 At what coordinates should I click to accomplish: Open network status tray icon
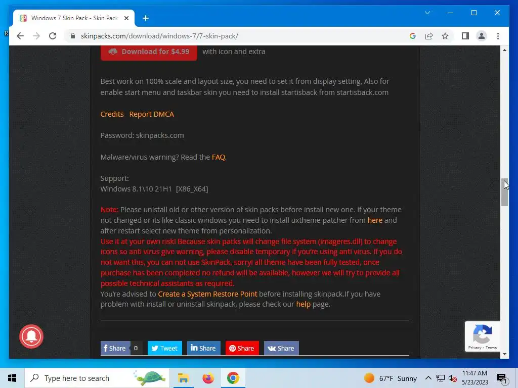441,378
